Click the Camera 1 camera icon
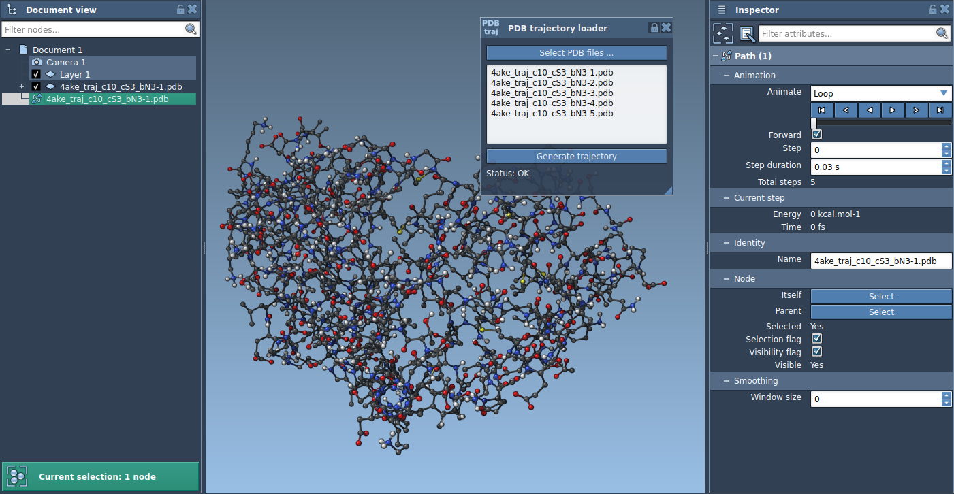 tap(37, 62)
